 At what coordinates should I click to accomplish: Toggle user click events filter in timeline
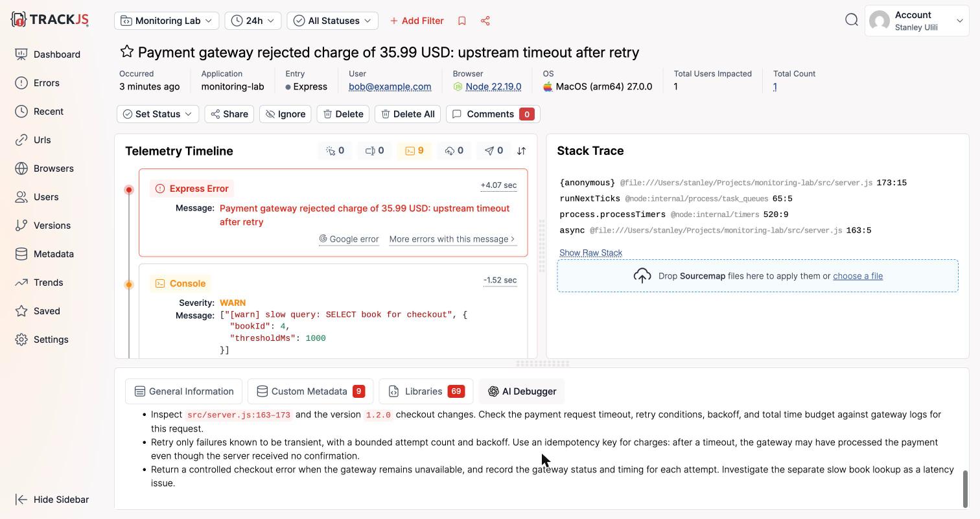(x=336, y=151)
